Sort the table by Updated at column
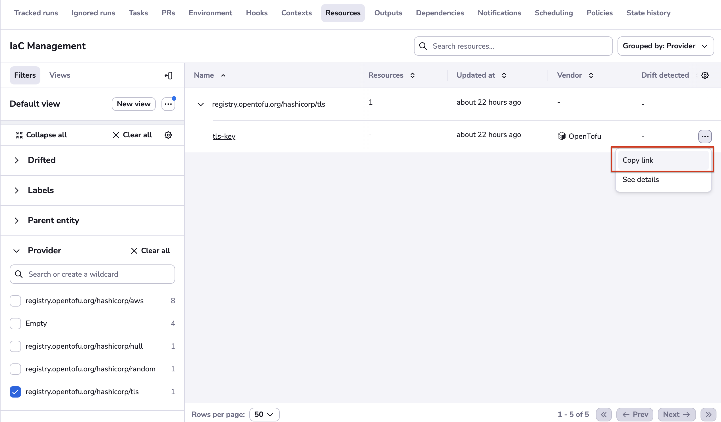This screenshot has height=422, width=721. point(504,75)
